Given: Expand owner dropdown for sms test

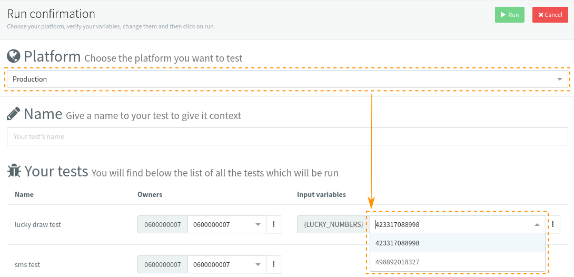Looking at the screenshot, I should pyautogui.click(x=227, y=264).
